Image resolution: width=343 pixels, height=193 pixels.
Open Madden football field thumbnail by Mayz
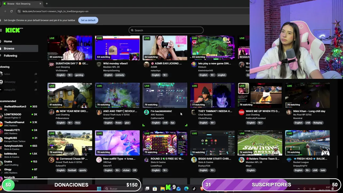[260, 143]
